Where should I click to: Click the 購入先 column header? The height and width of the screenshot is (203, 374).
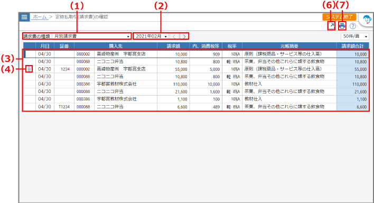pos(116,46)
